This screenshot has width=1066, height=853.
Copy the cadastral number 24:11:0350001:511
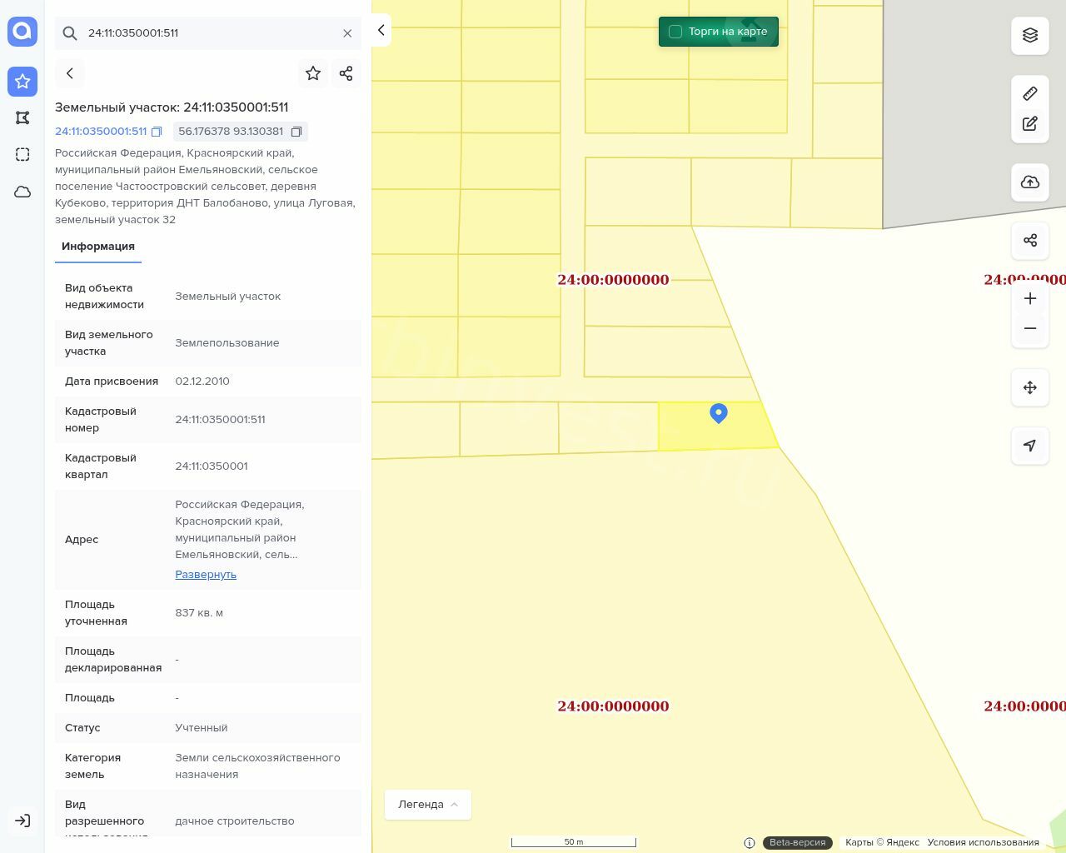(x=157, y=132)
